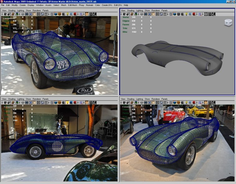Click the Film Gate icon in top-right viewport
Image resolution: width=236 pixels, height=184 pixels.
146,14
